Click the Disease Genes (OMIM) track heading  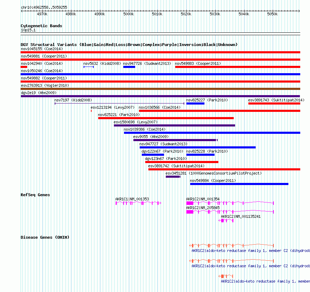(45, 237)
